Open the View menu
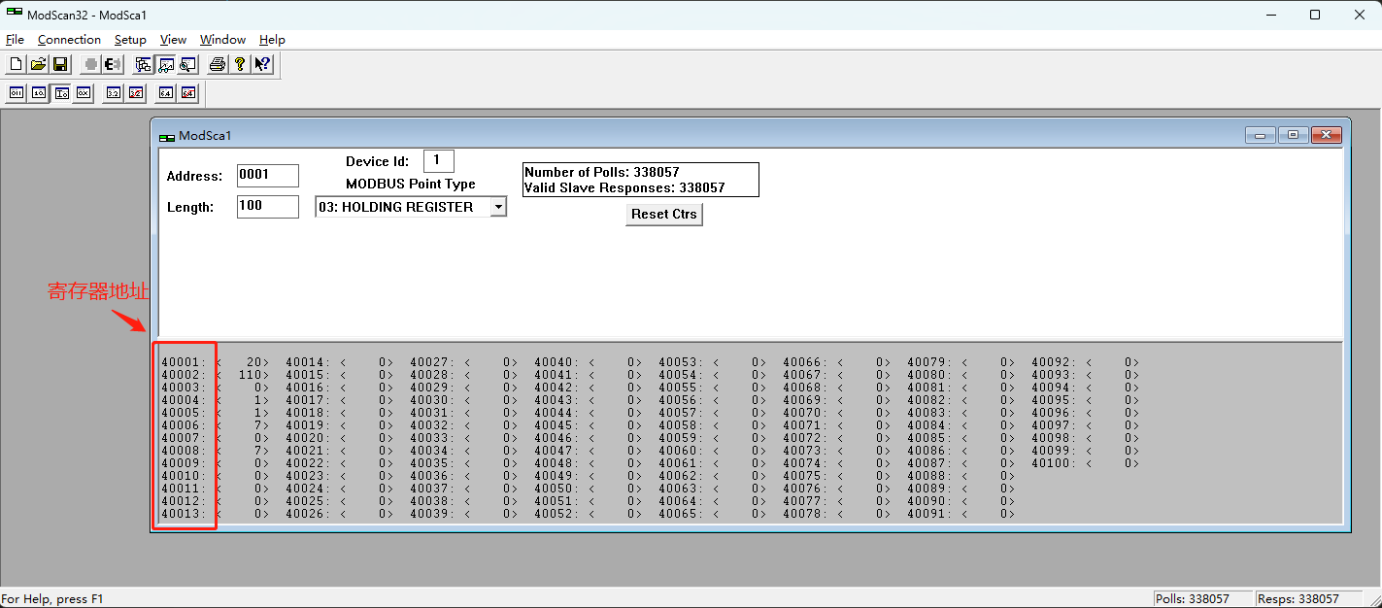The width and height of the screenshot is (1382, 608). pos(173,40)
